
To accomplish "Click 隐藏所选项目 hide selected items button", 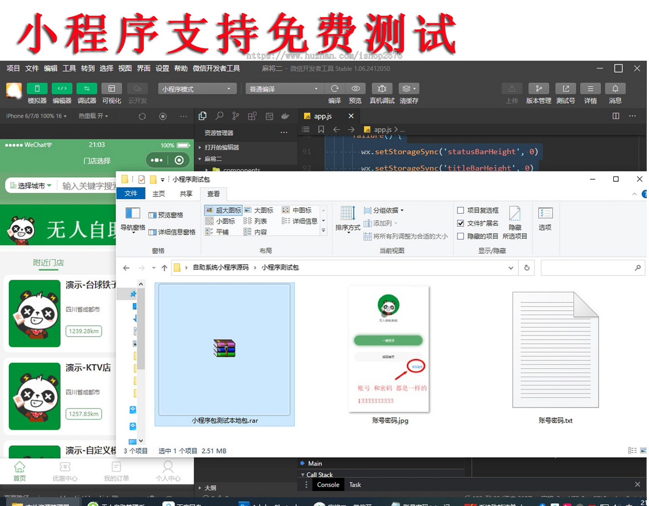I will (515, 222).
